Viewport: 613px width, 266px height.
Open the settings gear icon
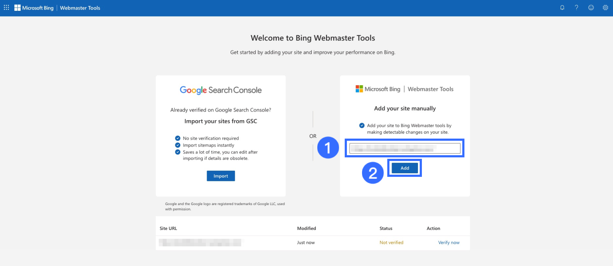coord(605,8)
